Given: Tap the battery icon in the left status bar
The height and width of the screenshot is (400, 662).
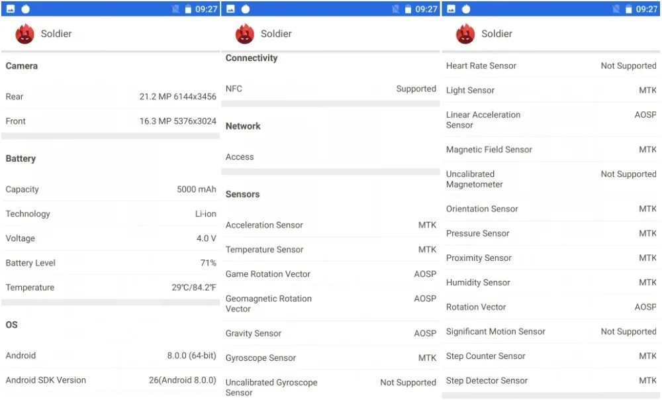Looking at the screenshot, I should 188,9.
